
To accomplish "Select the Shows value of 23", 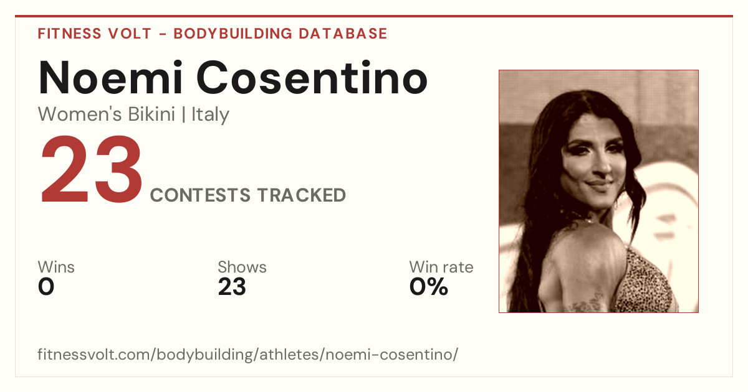I will pos(232,287).
